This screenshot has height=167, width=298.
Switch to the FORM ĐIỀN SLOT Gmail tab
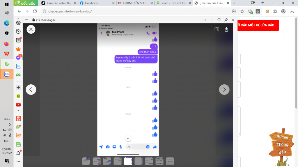pos(135,3)
